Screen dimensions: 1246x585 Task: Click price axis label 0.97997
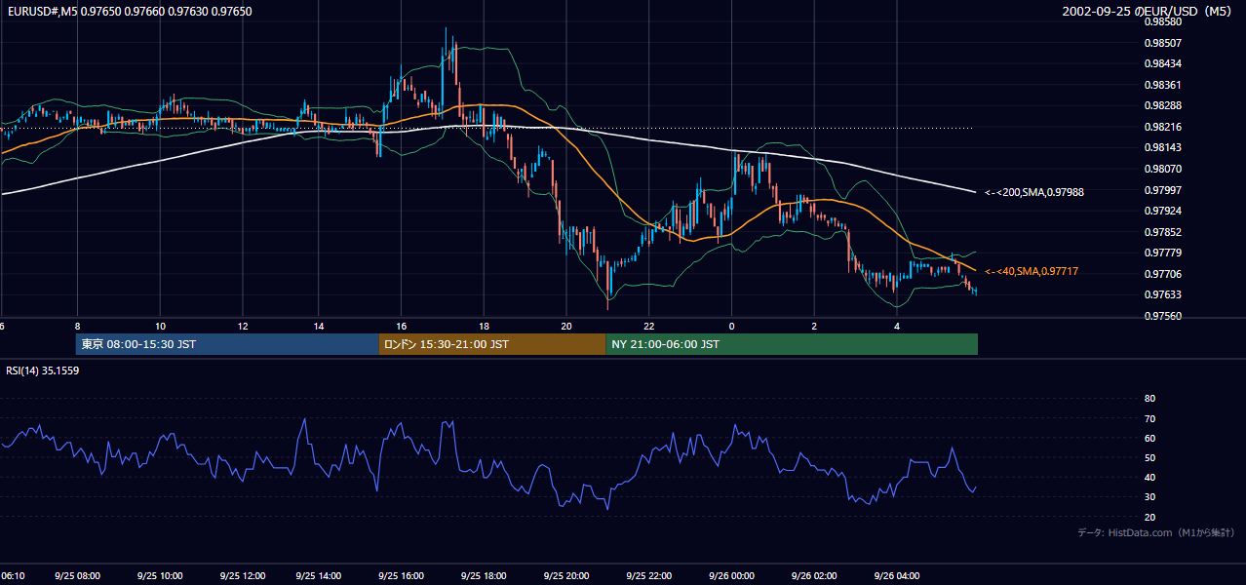1163,190
